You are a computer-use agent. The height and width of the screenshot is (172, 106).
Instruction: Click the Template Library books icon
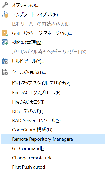pyautogui.click(x=5, y=14)
